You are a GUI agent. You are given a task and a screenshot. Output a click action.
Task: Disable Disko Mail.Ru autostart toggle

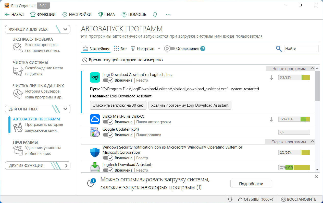(108, 122)
